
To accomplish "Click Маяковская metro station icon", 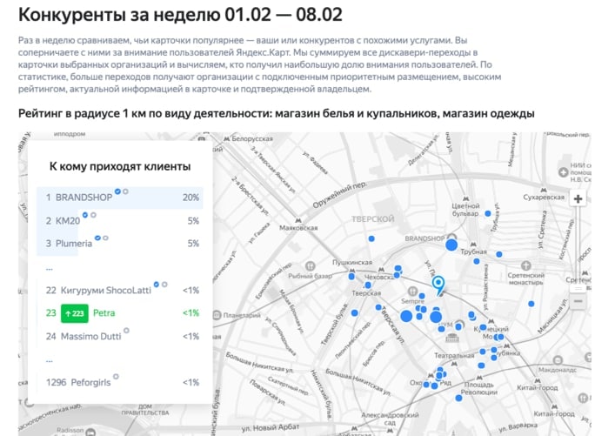I will coord(298,221).
